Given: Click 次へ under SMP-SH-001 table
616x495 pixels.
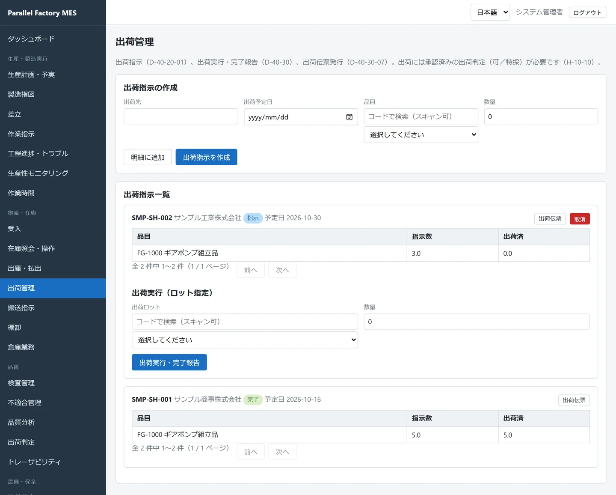Looking at the screenshot, I should click(x=282, y=451).
